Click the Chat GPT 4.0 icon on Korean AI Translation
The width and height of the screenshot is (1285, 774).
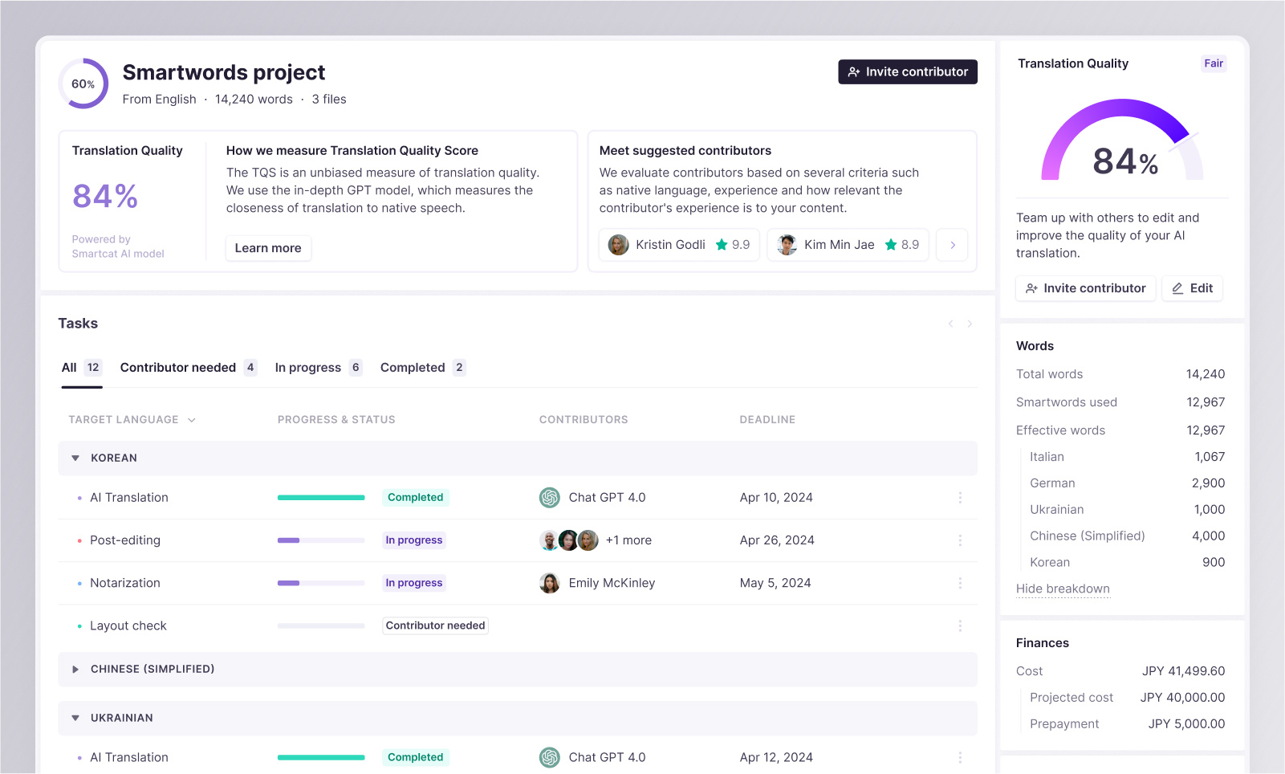click(550, 497)
